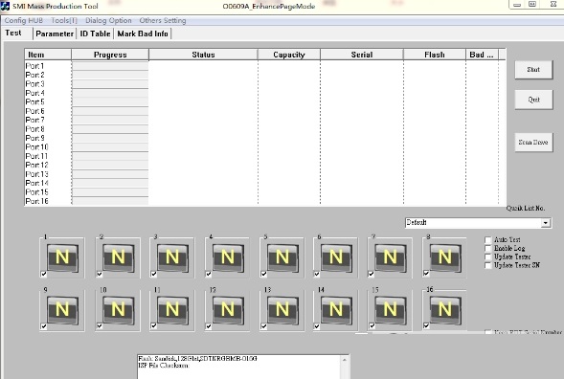Select the port 16 N status icon
This screenshot has width=564, height=379.
445,309
